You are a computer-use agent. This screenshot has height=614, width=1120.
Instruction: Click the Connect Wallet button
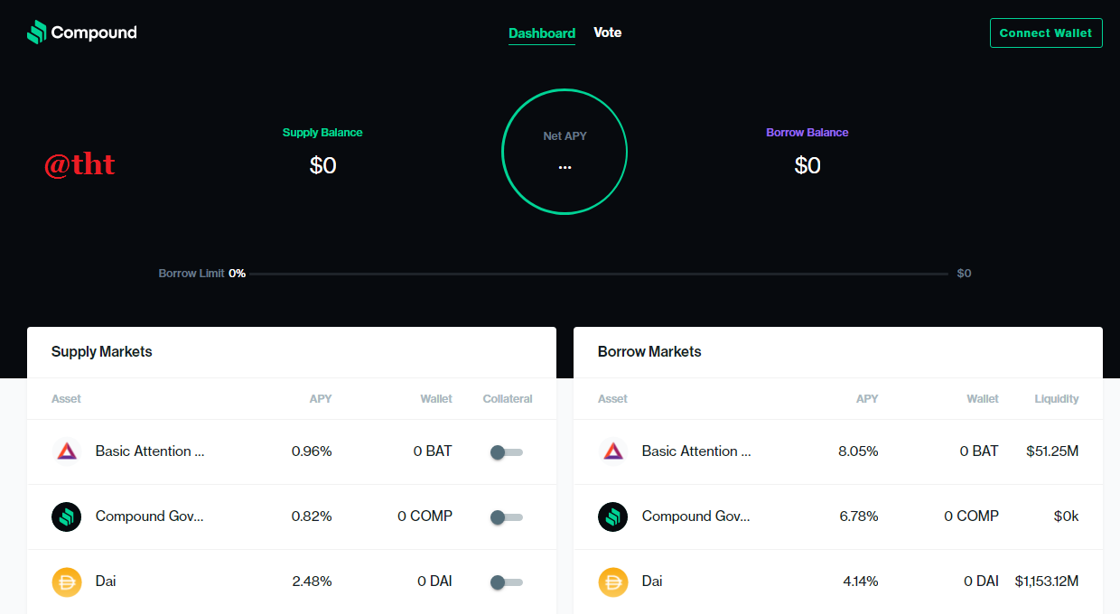coord(1046,33)
